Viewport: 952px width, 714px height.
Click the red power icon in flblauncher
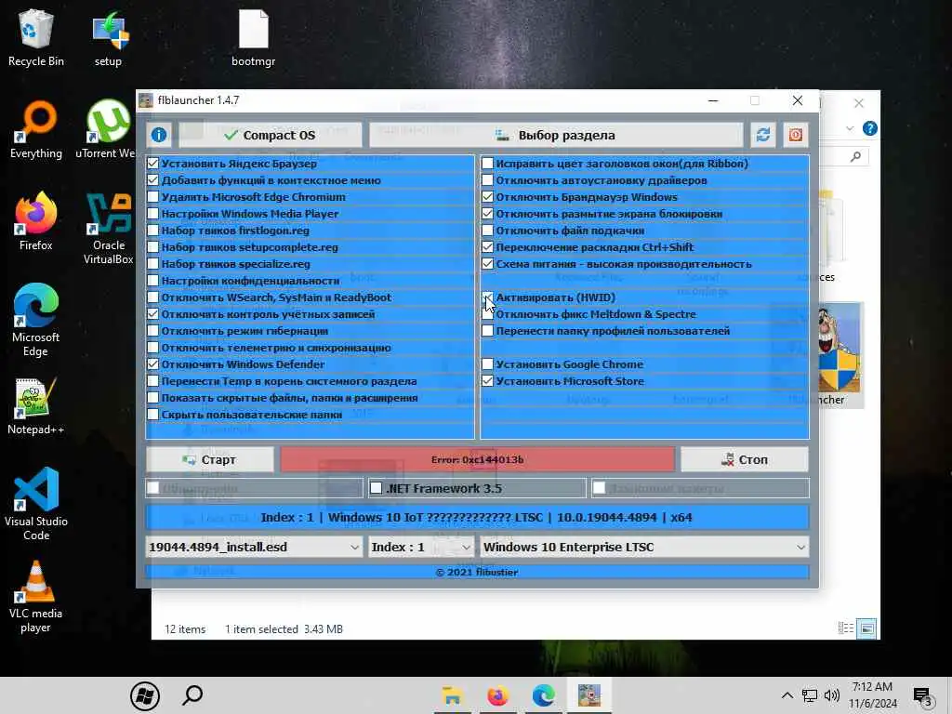point(796,135)
